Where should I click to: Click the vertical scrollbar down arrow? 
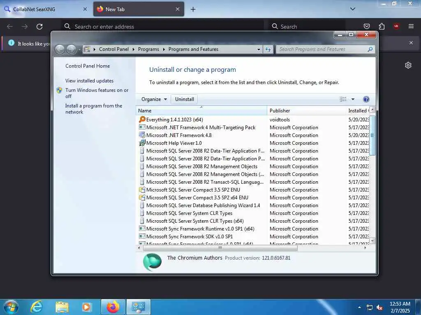tap(372, 241)
